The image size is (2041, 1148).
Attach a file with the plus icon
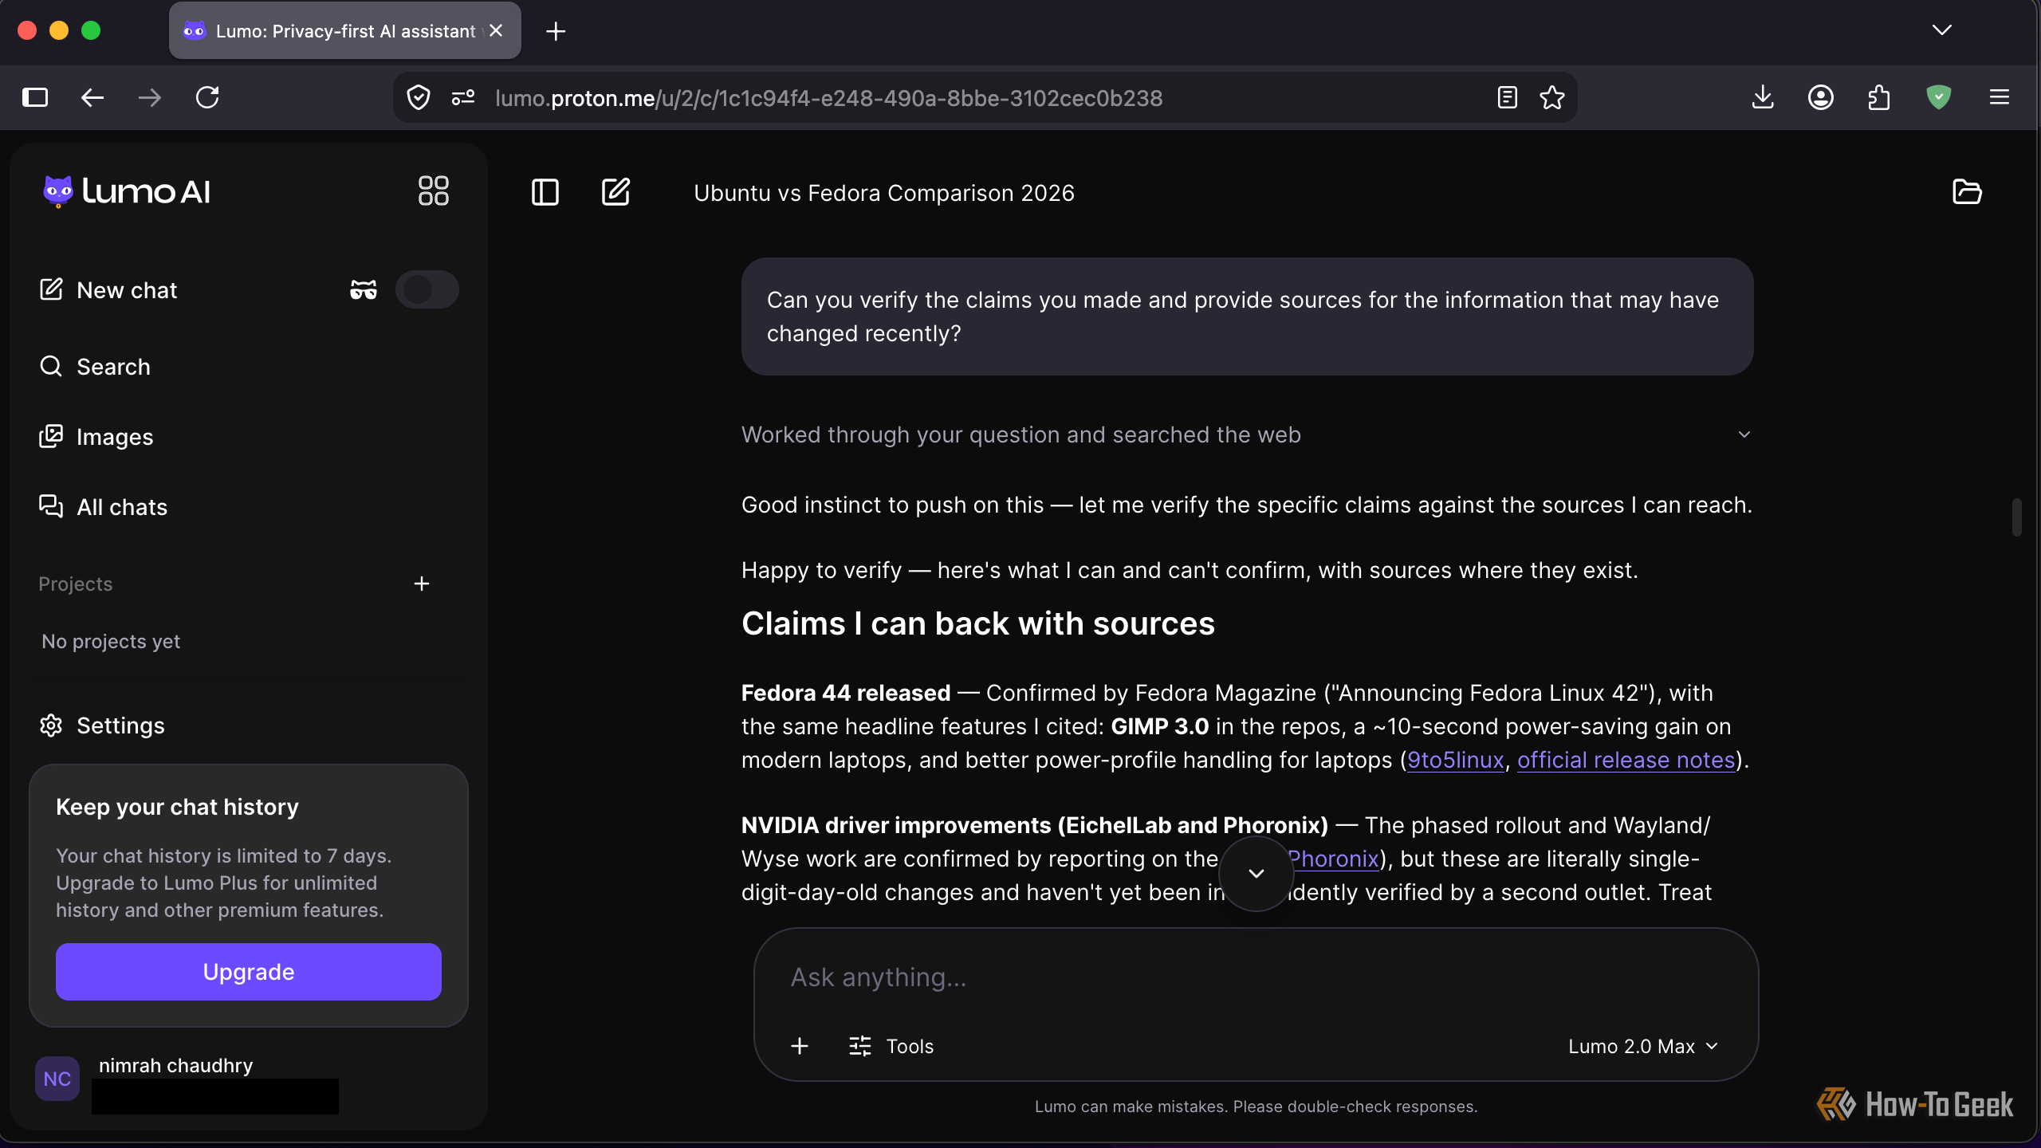[800, 1046]
